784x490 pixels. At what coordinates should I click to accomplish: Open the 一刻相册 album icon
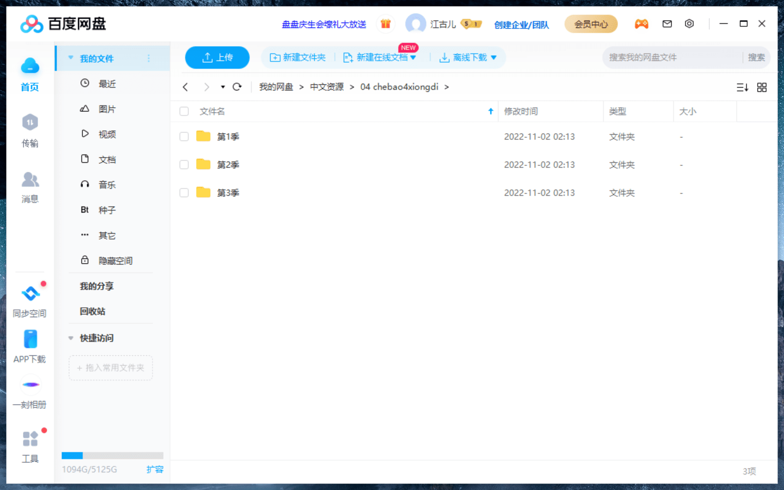(31, 385)
